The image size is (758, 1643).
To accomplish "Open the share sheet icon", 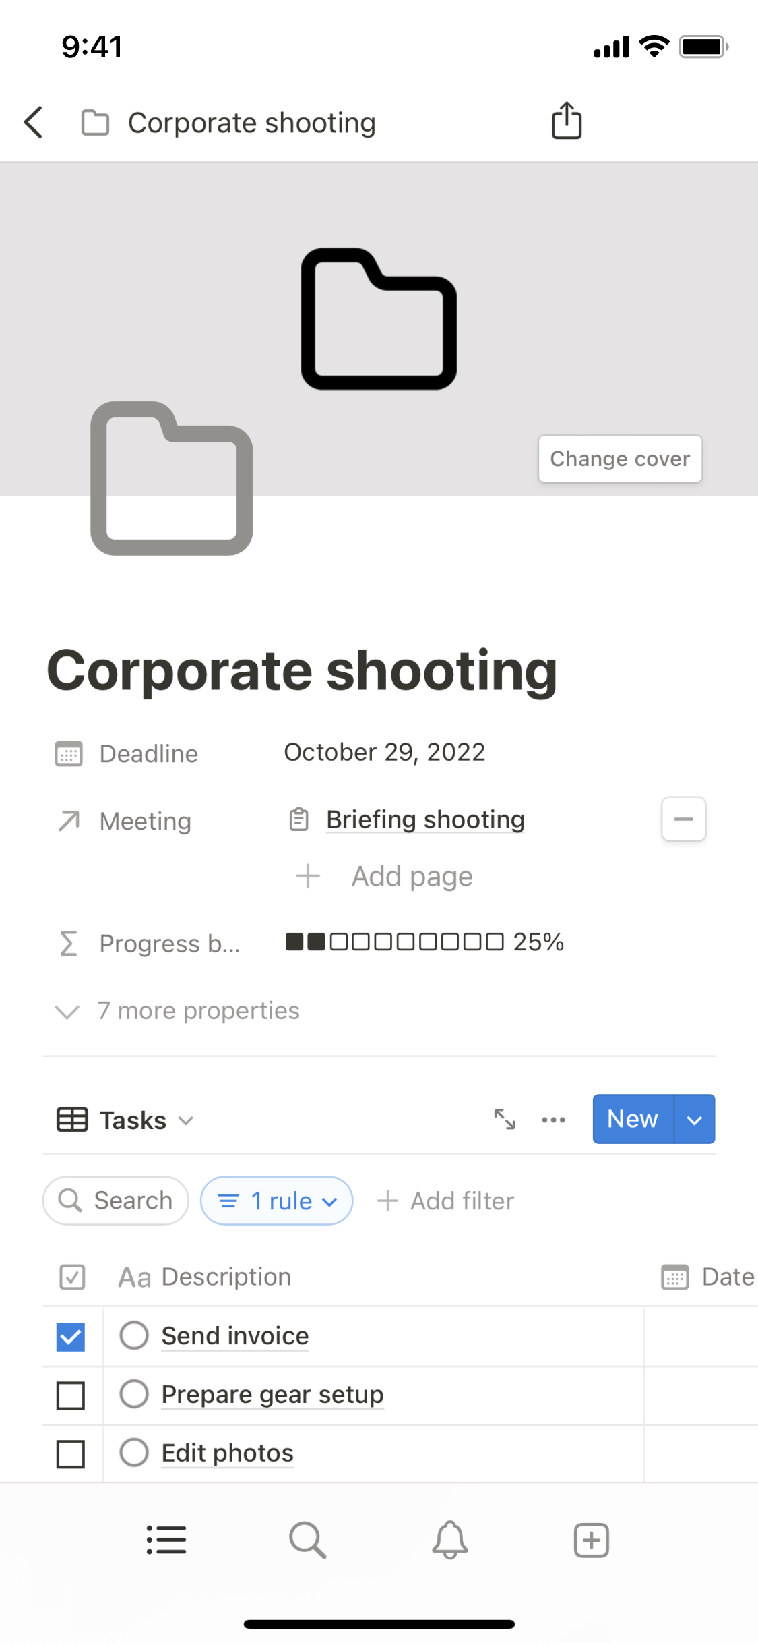I will 566,121.
